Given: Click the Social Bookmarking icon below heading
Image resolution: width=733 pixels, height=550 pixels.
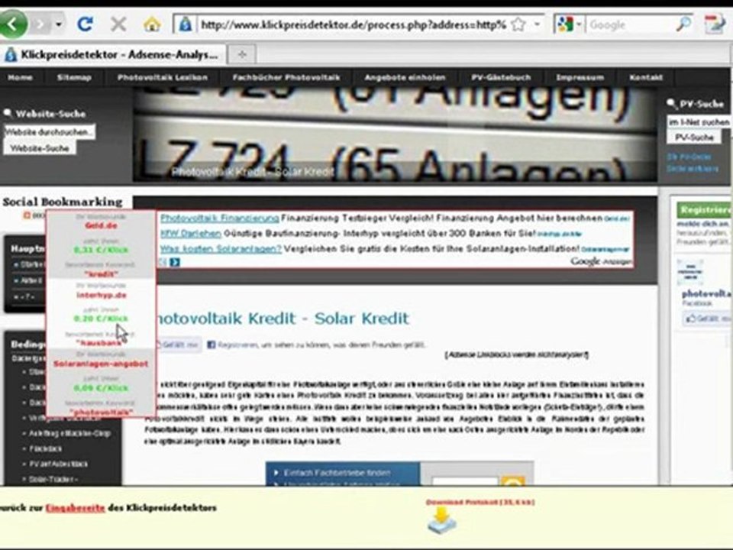Looking at the screenshot, I should coord(27,215).
